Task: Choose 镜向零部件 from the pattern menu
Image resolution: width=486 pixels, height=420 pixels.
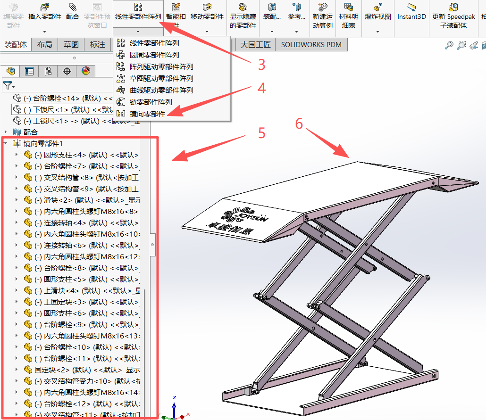Action: [x=147, y=114]
